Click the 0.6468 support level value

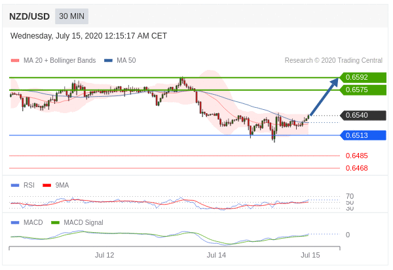click(357, 168)
